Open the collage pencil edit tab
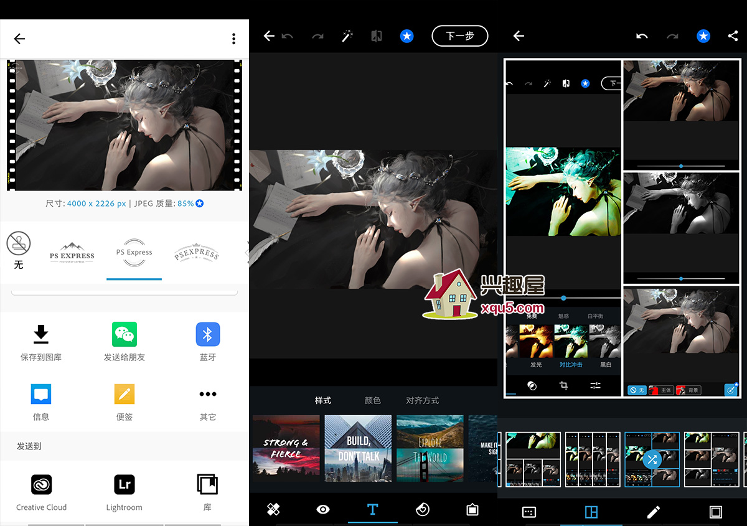747x526 pixels. [653, 512]
